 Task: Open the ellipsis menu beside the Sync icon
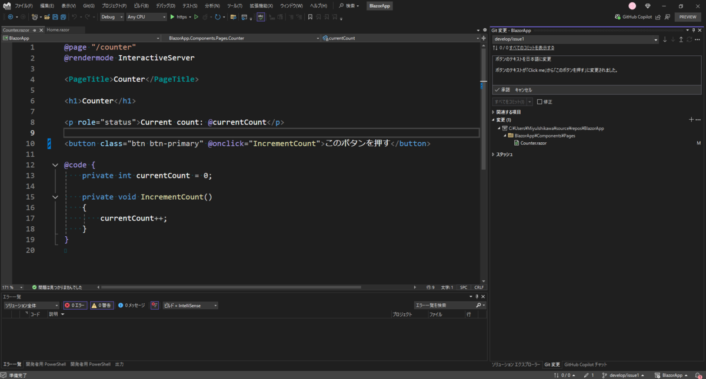(x=698, y=39)
